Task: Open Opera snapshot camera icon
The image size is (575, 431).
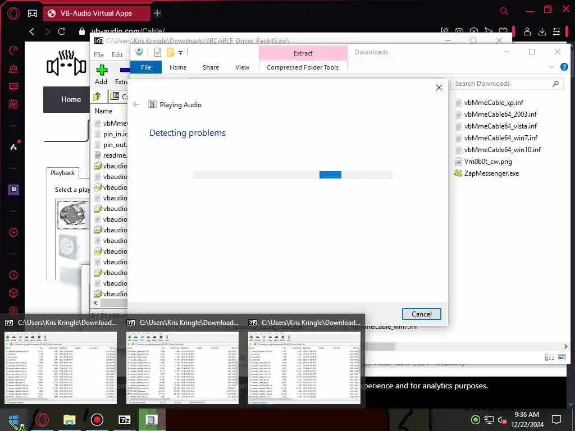Action: pyautogui.click(x=459, y=31)
